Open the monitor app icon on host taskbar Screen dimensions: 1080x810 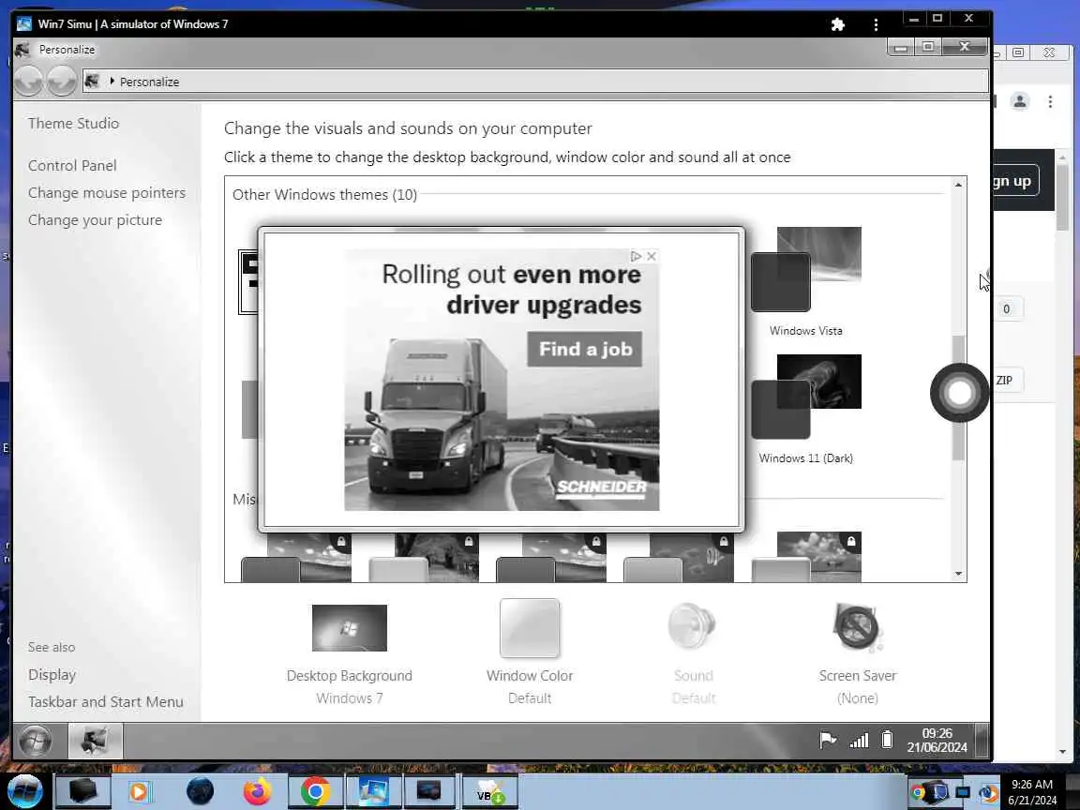tap(428, 791)
